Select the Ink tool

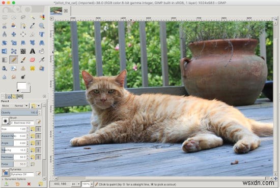coord(5,68)
